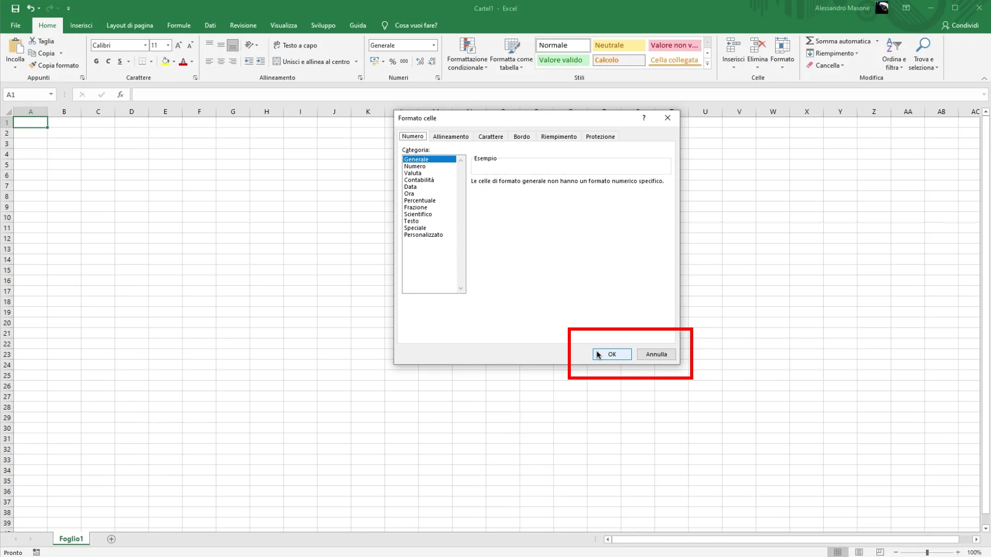Click the insert function fx icon
991x557 pixels.
pyautogui.click(x=120, y=94)
